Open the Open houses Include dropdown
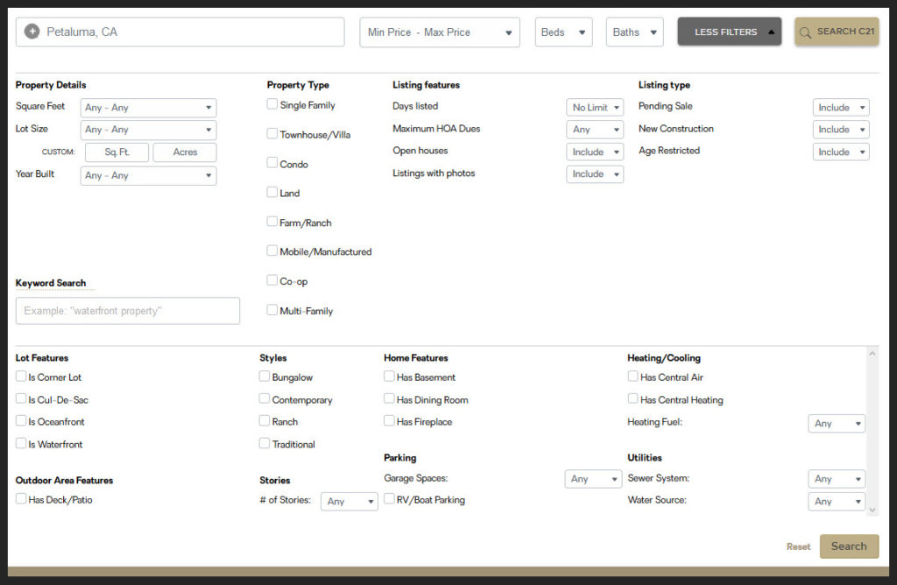Screen dimensions: 897x585 (x=595, y=152)
